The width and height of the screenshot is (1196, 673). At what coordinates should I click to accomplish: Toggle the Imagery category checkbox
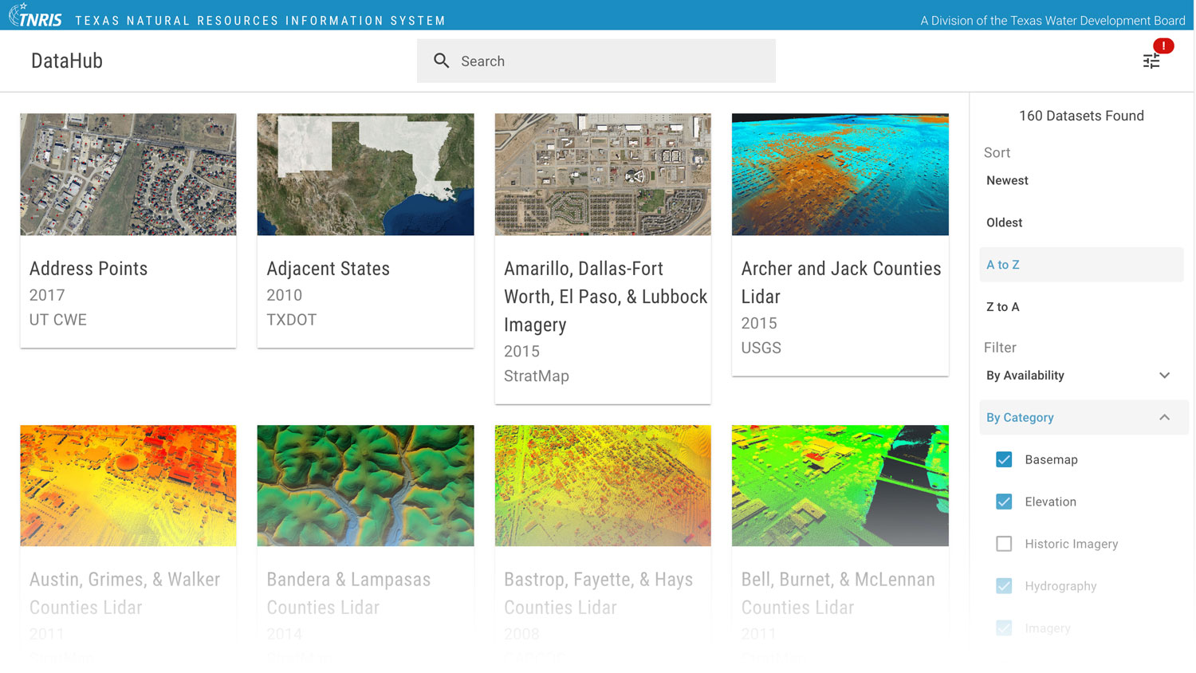coord(1004,628)
